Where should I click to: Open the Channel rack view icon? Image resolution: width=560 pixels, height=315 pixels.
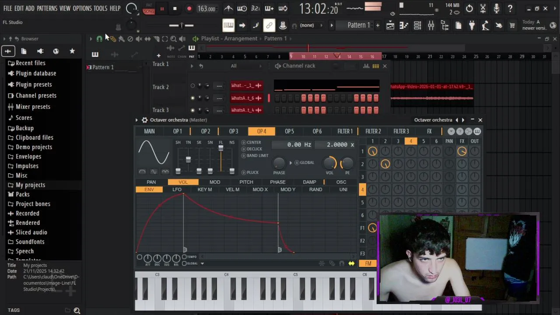tap(417, 25)
